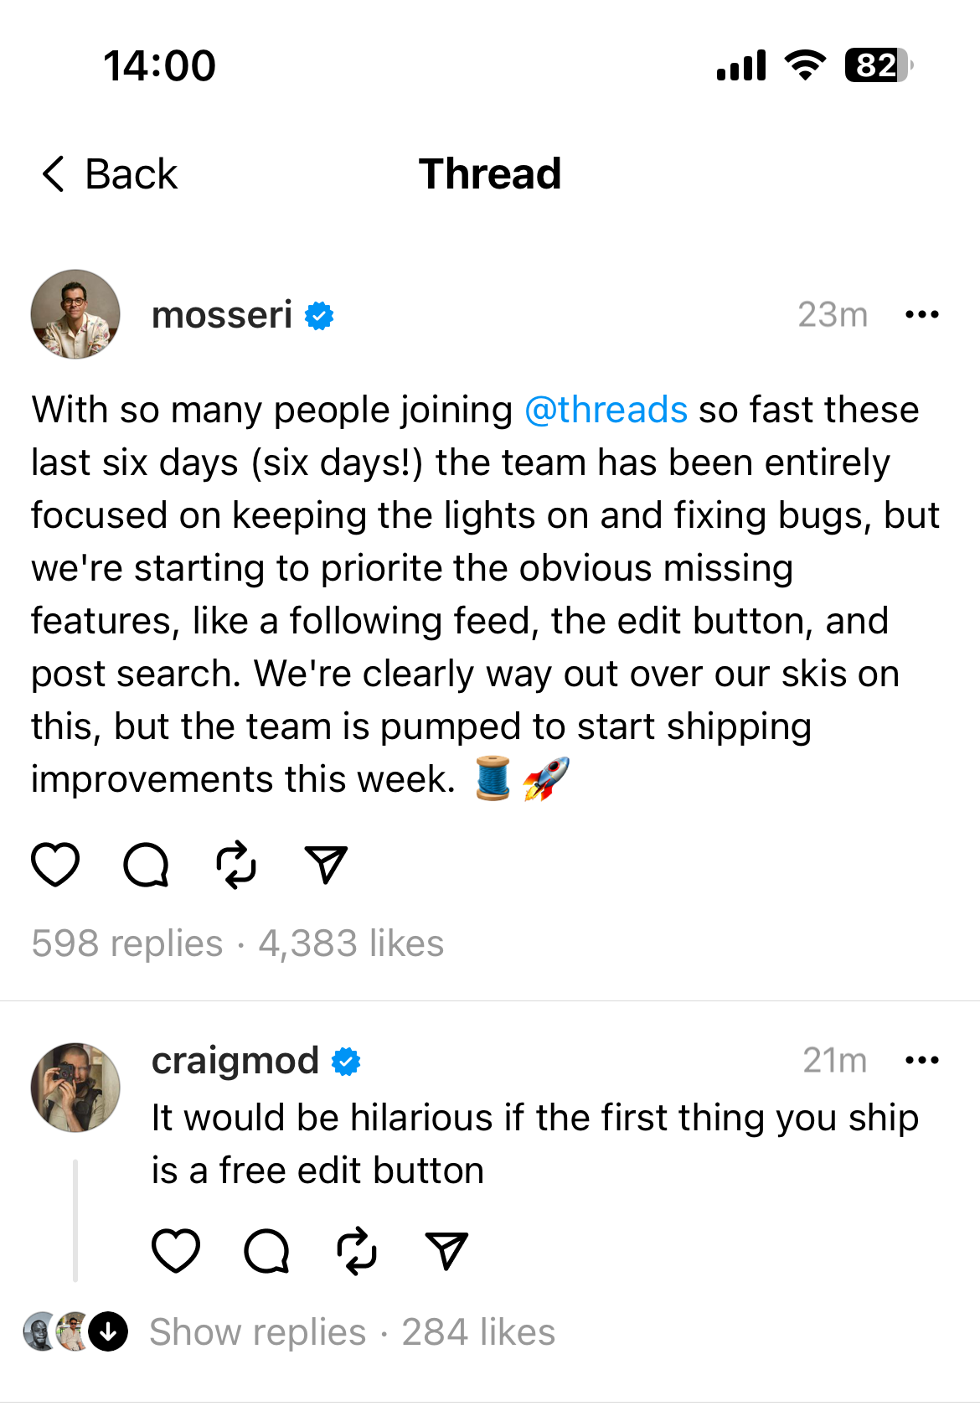View the 4,383 likes list

click(x=351, y=943)
